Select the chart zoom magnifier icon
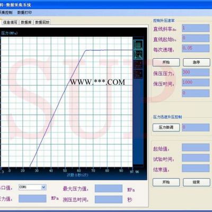The height and width of the screenshot is (212, 212). pos(138,55)
